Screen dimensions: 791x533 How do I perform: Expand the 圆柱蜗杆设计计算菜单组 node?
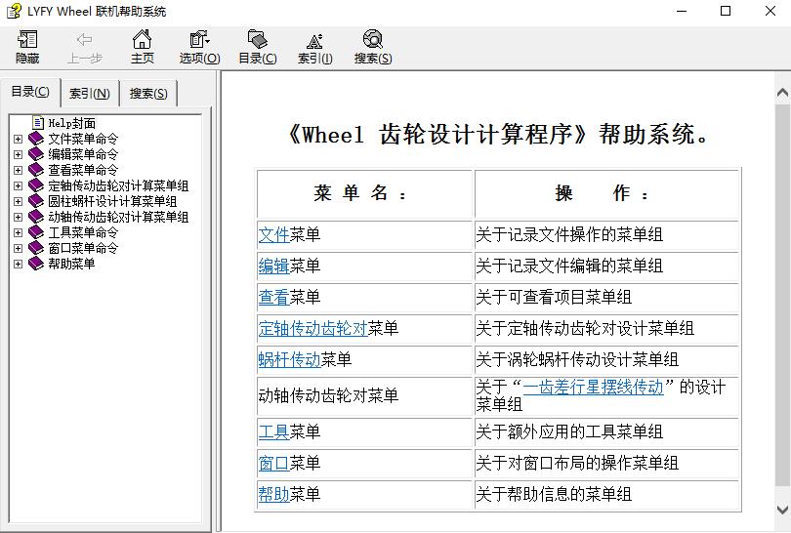18,201
